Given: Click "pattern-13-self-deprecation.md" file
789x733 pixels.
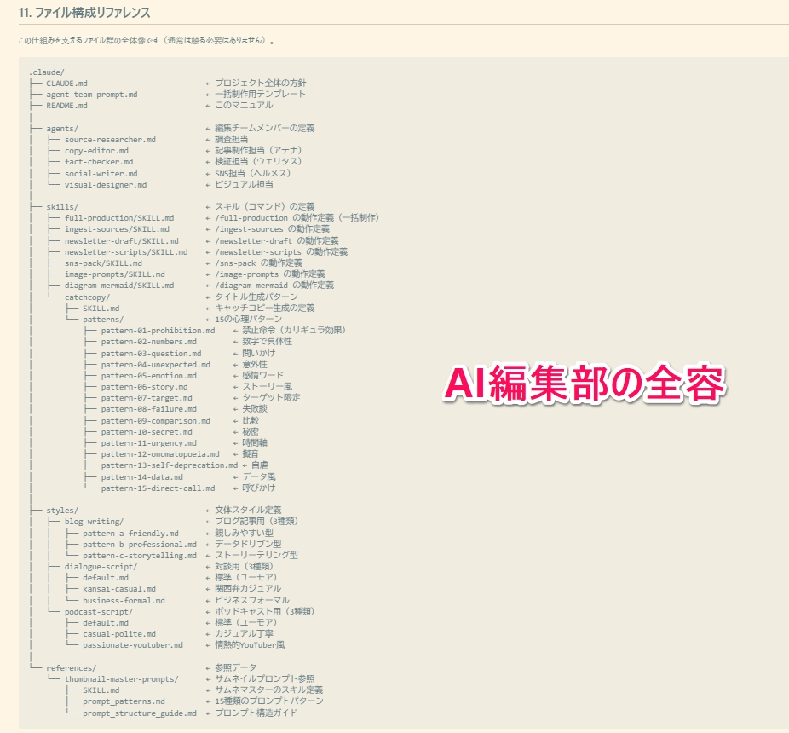Looking at the screenshot, I should click(169, 465).
